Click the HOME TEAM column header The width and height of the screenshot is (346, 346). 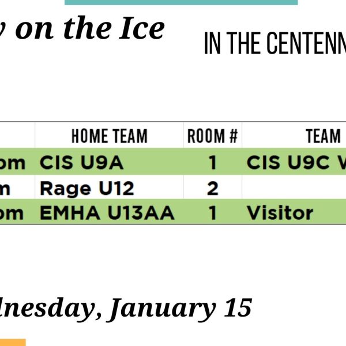tap(109, 136)
